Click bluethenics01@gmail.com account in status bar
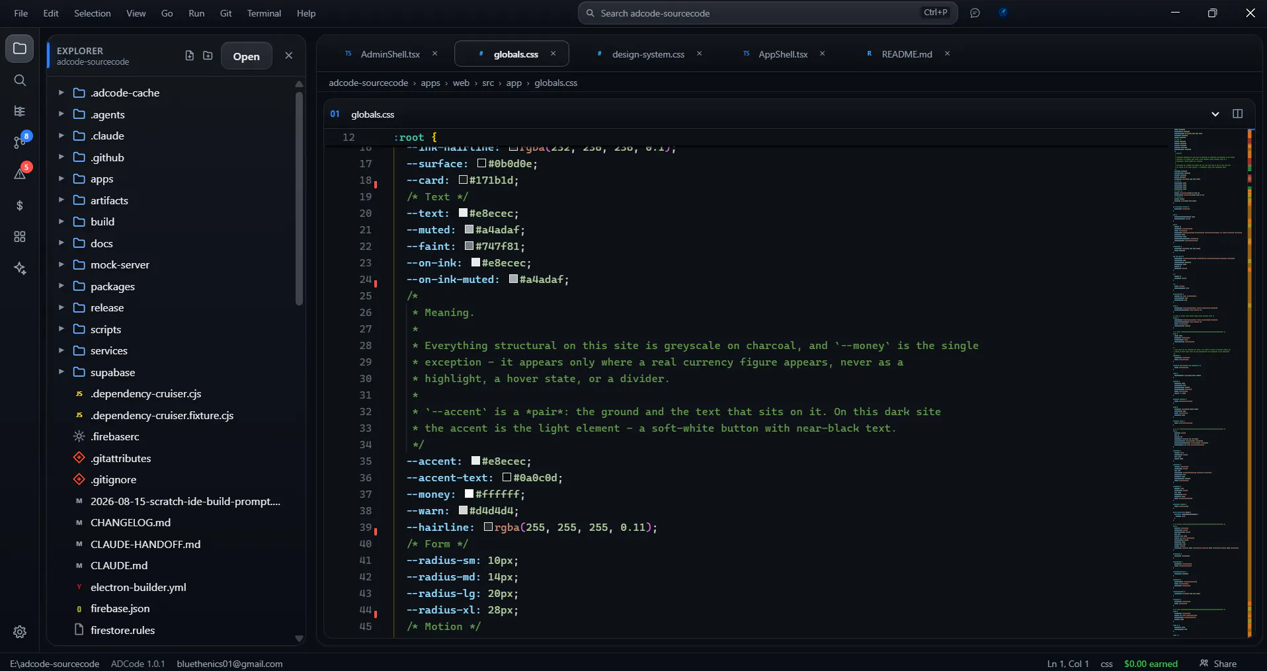The height and width of the screenshot is (671, 1267). point(229,663)
